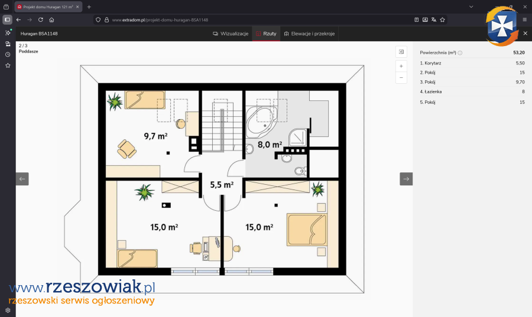Open the Wizualizacje tab
This screenshot has height=317, width=532.
point(231,34)
